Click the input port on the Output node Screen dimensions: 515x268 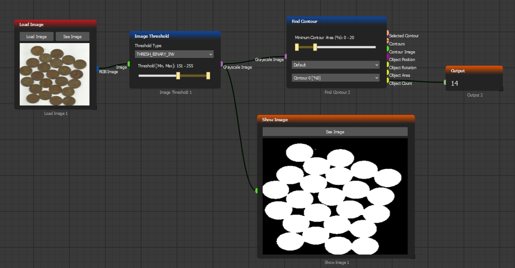(445, 82)
